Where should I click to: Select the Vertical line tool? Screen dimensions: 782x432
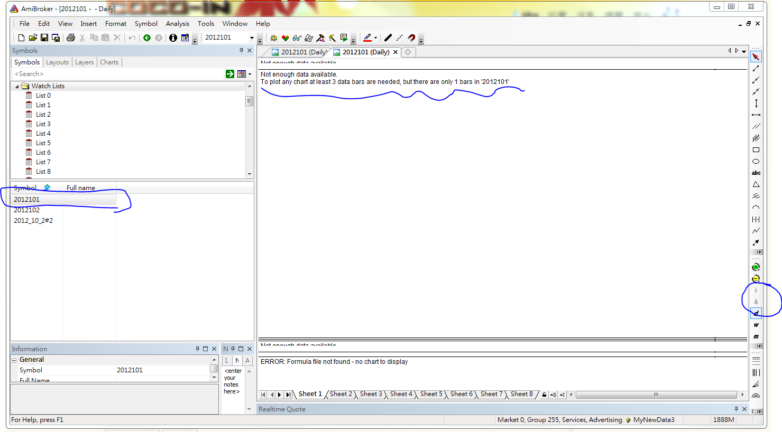point(756,104)
